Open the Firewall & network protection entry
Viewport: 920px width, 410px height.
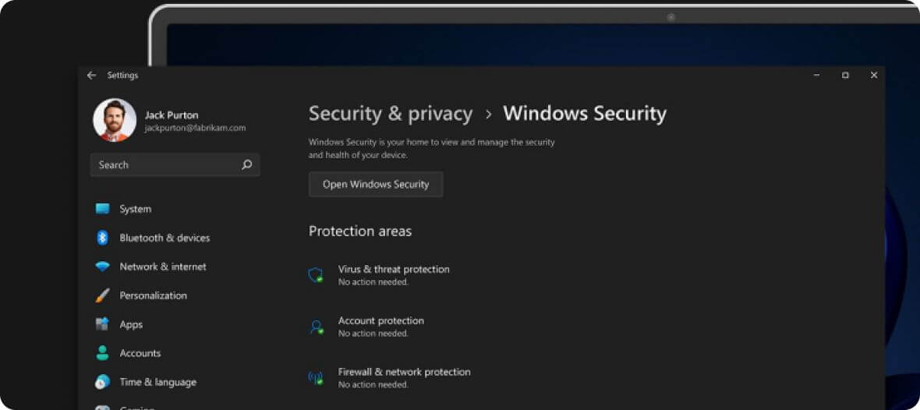pos(404,372)
